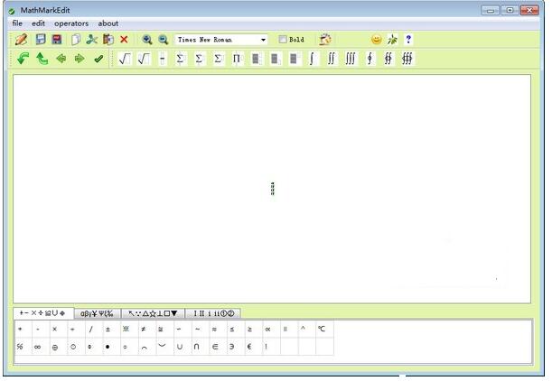
Task: Click the zoom in magnifier icon
Action: tap(146, 40)
